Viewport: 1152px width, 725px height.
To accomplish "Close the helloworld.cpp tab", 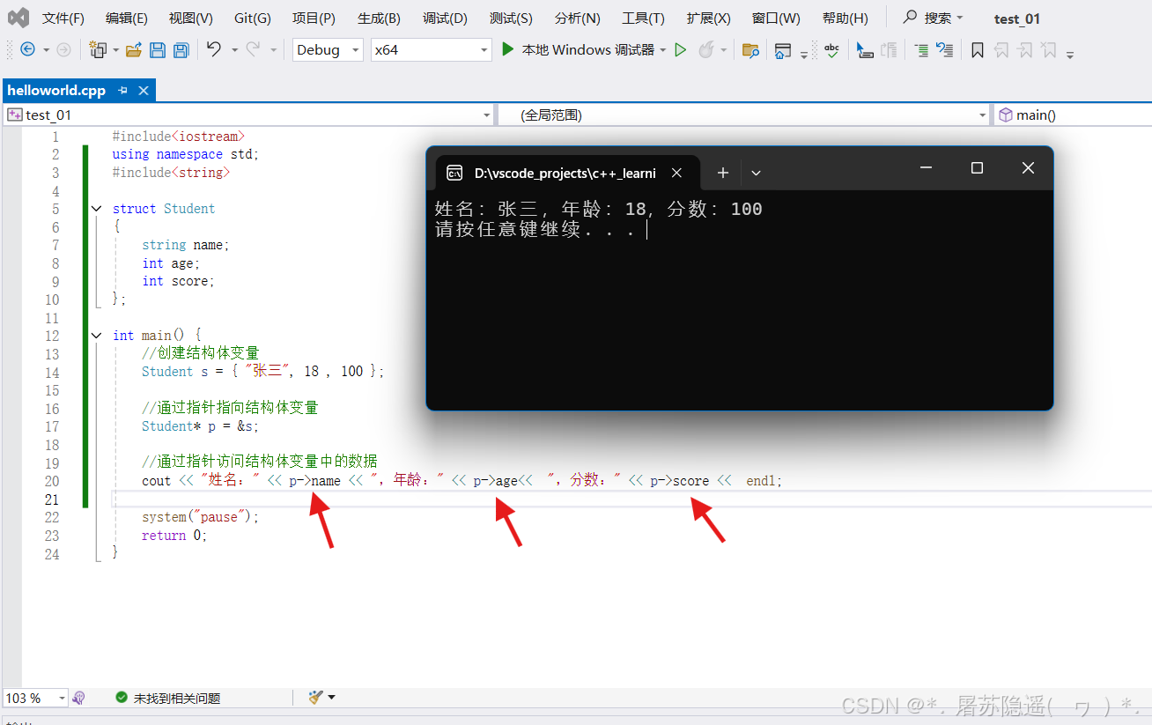I will click(144, 90).
